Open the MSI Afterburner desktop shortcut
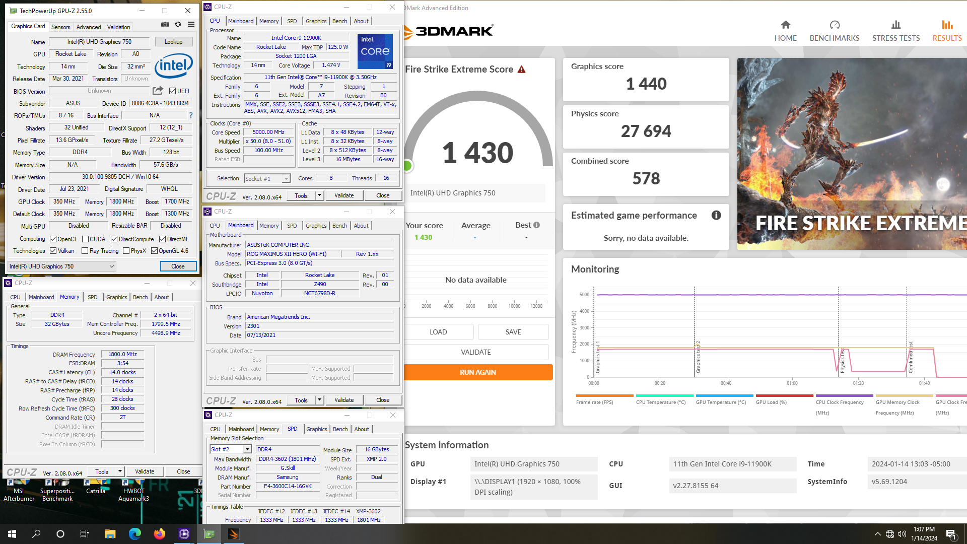 pyautogui.click(x=19, y=490)
